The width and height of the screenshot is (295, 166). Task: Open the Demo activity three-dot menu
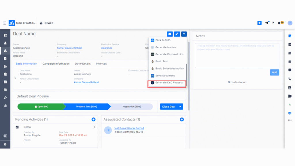[x=94, y=127]
